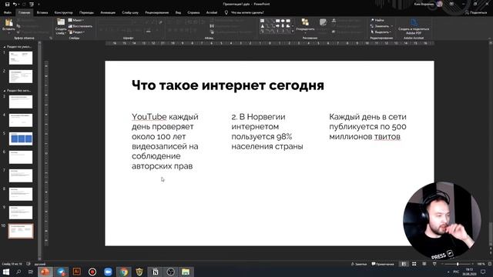The image size is (493, 277).
Task: Save the presentation via quick access toolbar
Action: (x=7, y=5)
